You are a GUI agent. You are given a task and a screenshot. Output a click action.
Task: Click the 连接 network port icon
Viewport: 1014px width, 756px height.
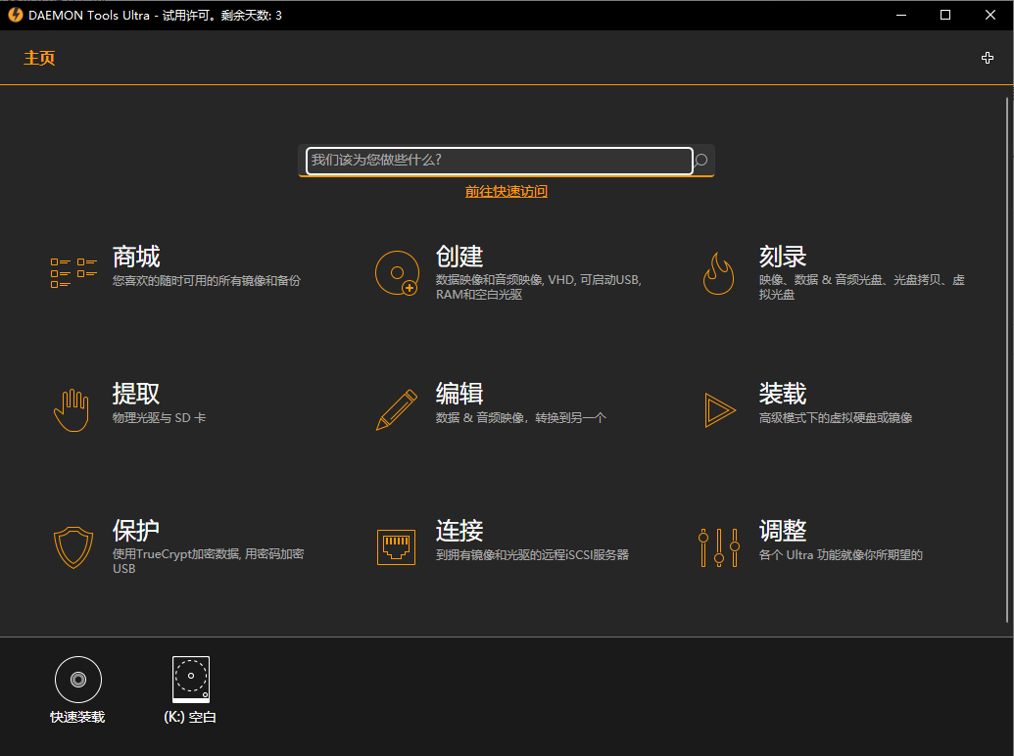pyautogui.click(x=397, y=547)
